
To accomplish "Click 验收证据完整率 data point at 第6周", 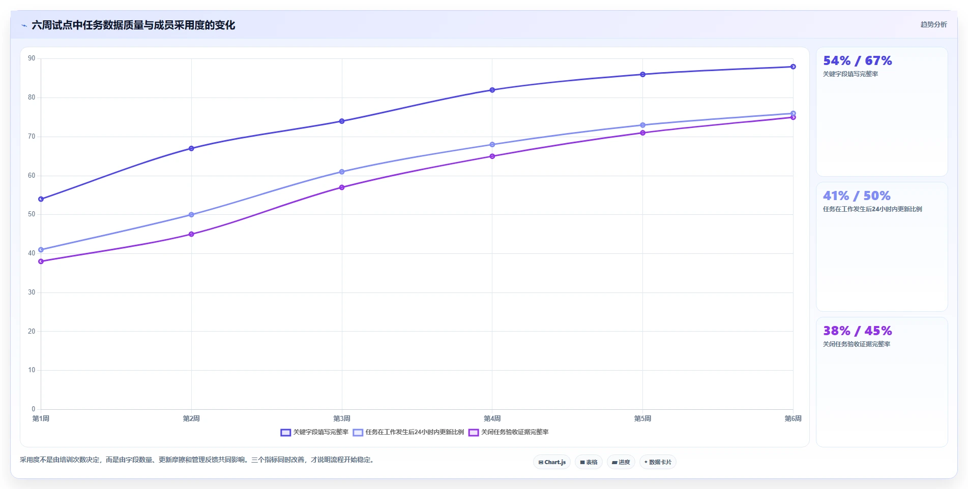I will coord(793,117).
